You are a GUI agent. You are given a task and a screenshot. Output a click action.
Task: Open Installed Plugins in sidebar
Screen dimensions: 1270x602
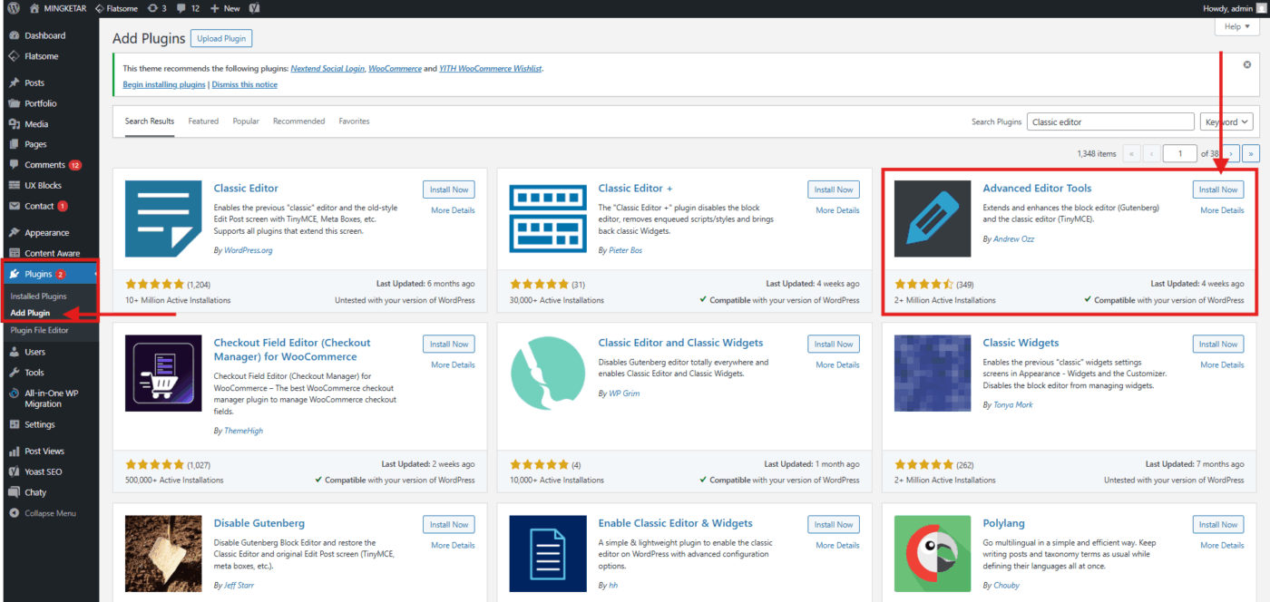[x=38, y=296]
